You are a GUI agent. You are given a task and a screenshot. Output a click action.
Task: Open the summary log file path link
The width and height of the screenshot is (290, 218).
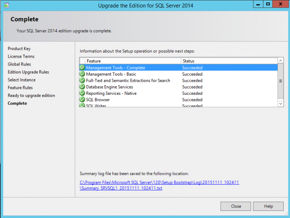pos(159,185)
